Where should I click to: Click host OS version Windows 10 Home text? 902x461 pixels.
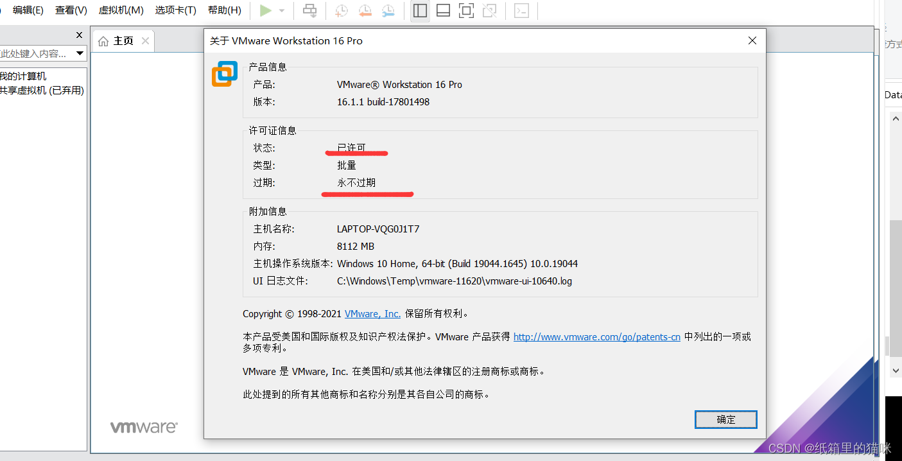458,264
